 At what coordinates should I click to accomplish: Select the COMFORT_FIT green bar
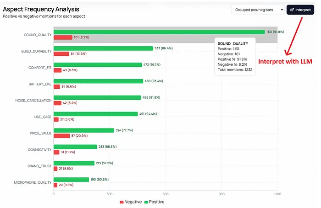(x=98, y=65)
